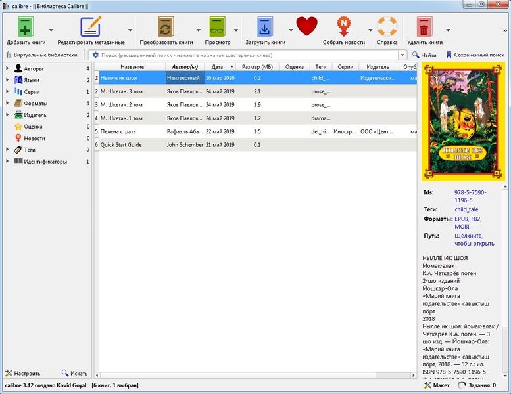Open Help (Справка) lifebuoy icon
This screenshot has height=394, width=511.
tap(387, 26)
